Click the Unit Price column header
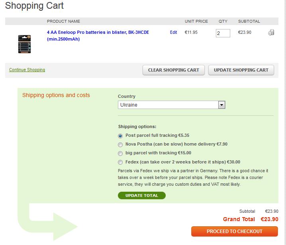286x245 pixels. tap(196, 21)
